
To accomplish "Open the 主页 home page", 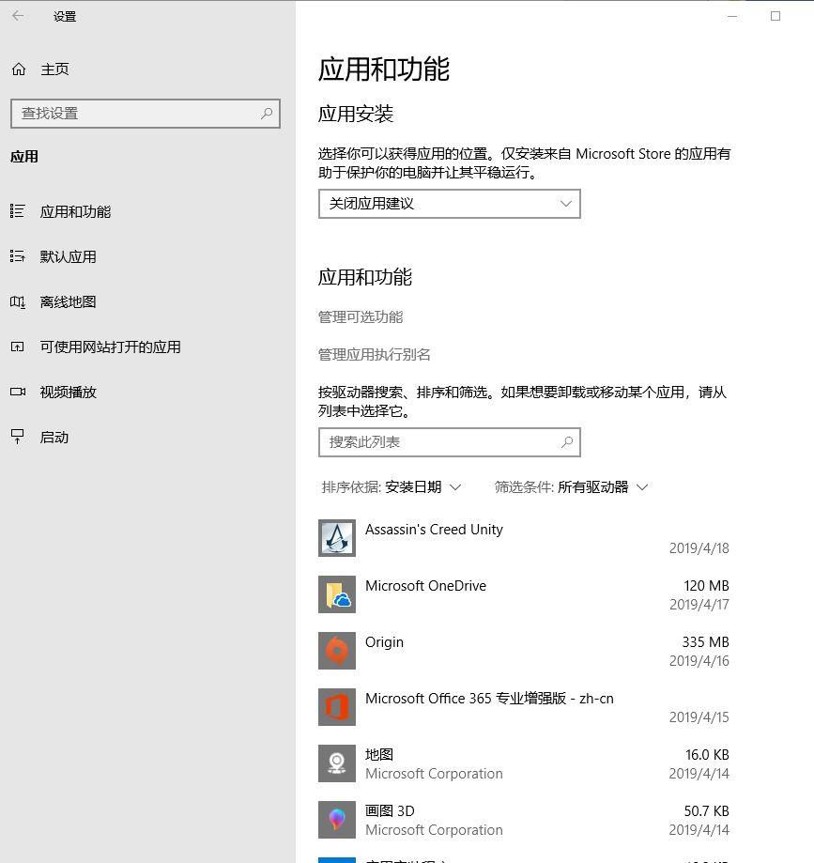I will pos(54,69).
